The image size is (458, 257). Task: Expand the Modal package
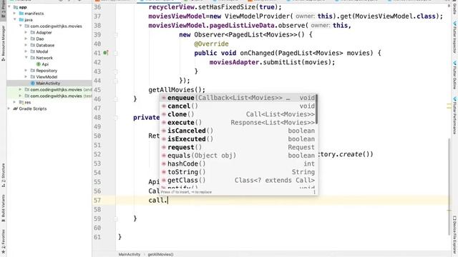pos(26,51)
